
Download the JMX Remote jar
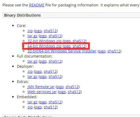[x=41, y=87]
